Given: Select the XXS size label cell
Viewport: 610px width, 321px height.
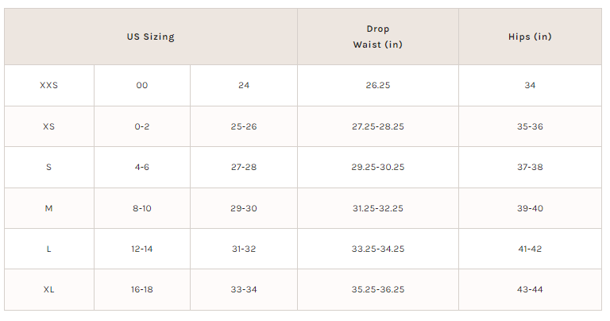Looking at the screenshot, I should (49, 85).
